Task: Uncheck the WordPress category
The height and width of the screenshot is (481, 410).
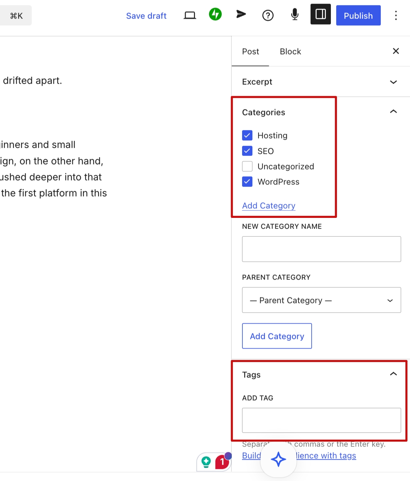Action: coord(247,182)
